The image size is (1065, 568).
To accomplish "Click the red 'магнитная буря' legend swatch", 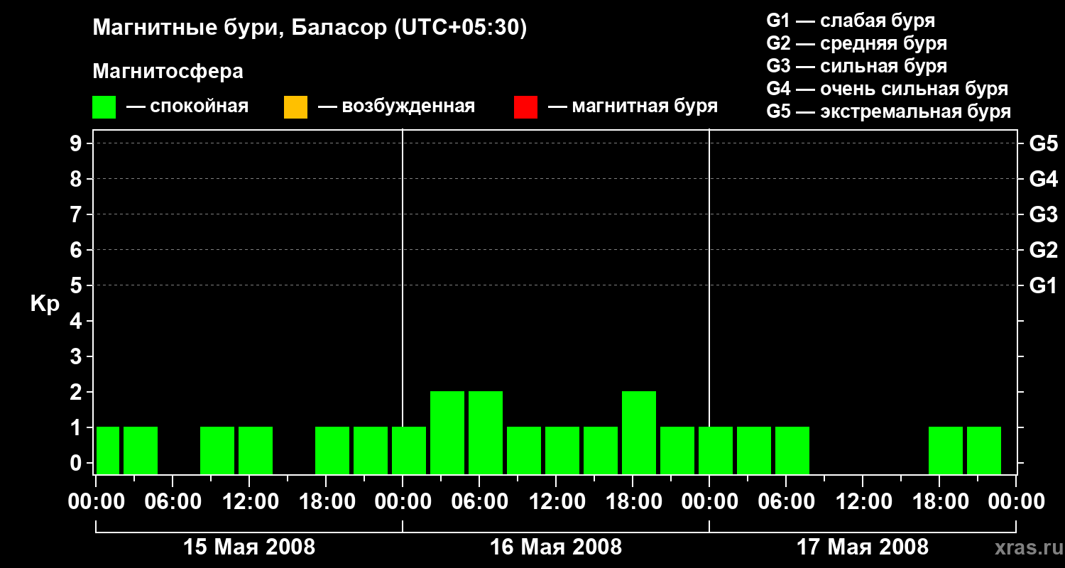I will (525, 107).
